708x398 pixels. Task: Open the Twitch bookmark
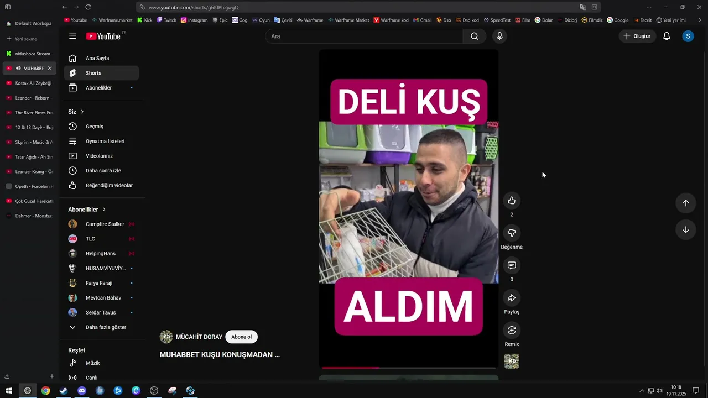[x=166, y=20]
